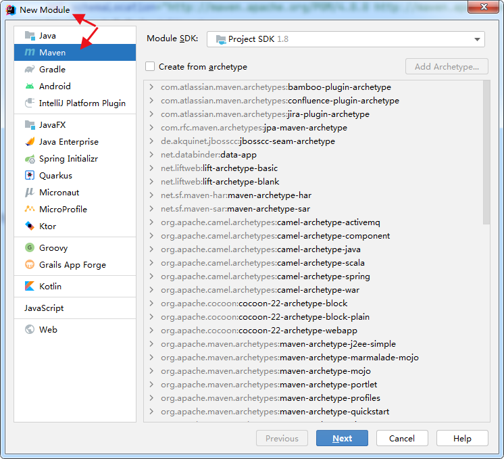Select the maven-archetype-j2ee-simple row text
The image size is (504, 459).
(278, 344)
